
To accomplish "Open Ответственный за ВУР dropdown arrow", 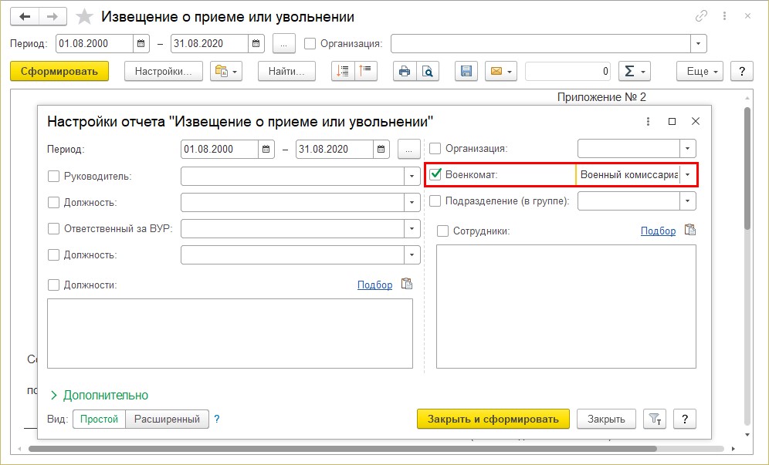I will [x=412, y=228].
